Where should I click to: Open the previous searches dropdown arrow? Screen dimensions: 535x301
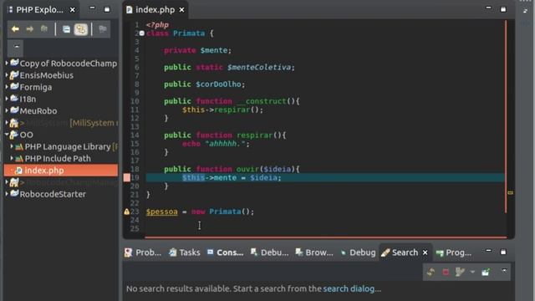point(472,272)
